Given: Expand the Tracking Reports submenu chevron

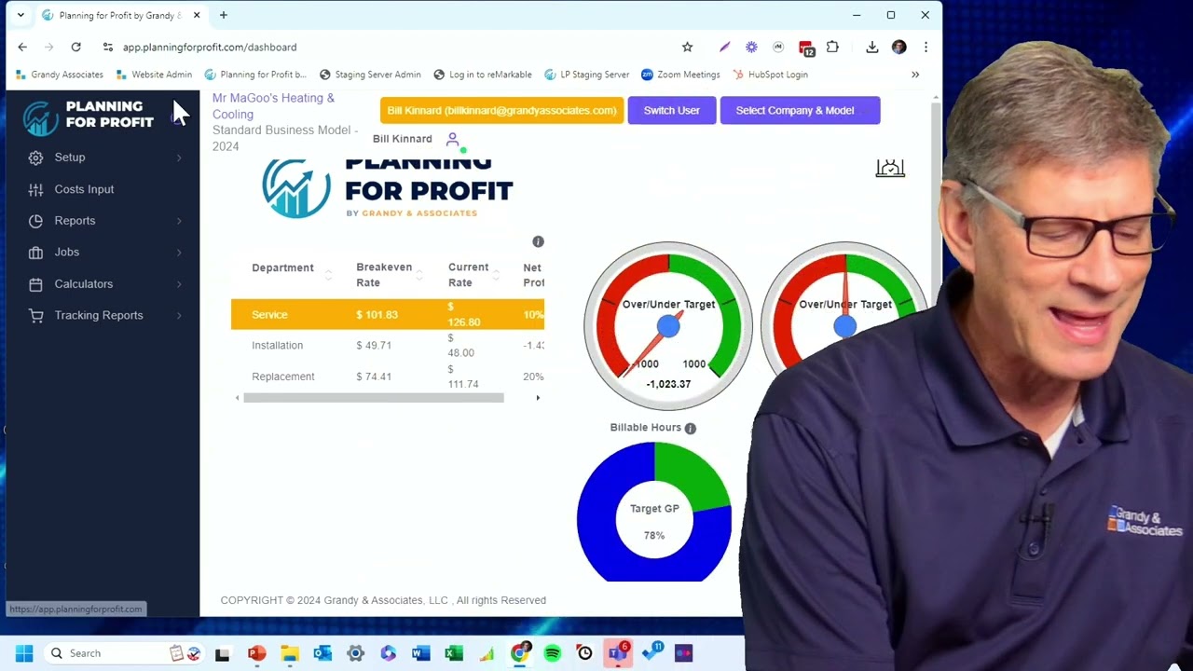Looking at the screenshot, I should pyautogui.click(x=179, y=316).
